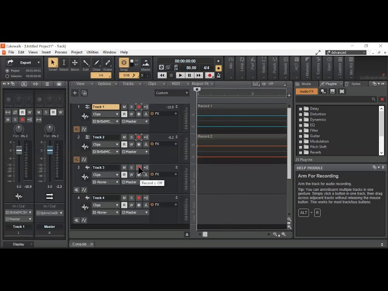Toggle Read automation on Track 3
The image size is (388, 291).
tap(124, 175)
